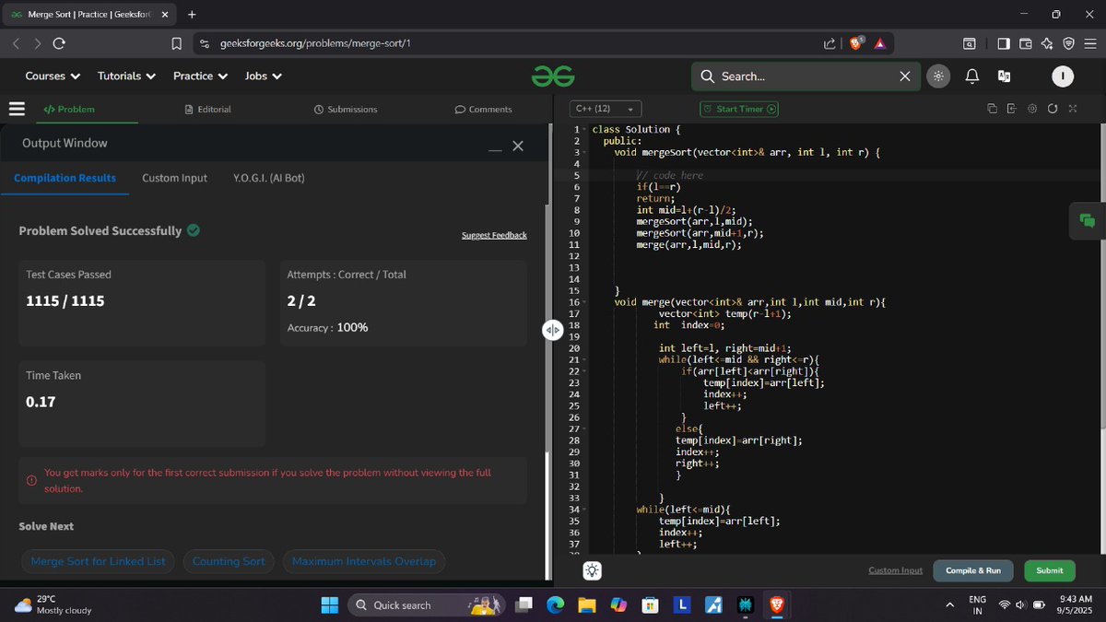Open the language translate icon

[x=1004, y=76]
